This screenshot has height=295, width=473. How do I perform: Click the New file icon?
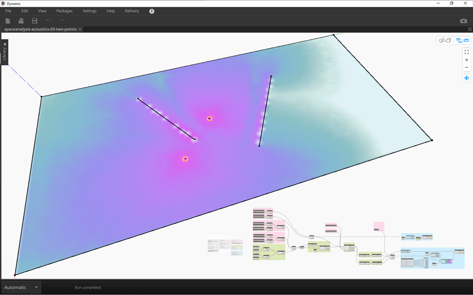pos(7,21)
